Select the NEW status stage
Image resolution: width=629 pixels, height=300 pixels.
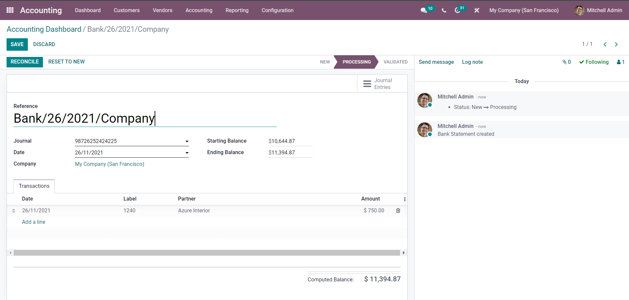(x=325, y=62)
